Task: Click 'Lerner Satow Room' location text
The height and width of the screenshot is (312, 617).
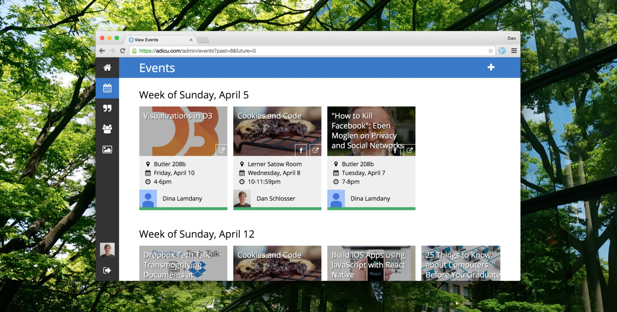Action: click(x=275, y=164)
